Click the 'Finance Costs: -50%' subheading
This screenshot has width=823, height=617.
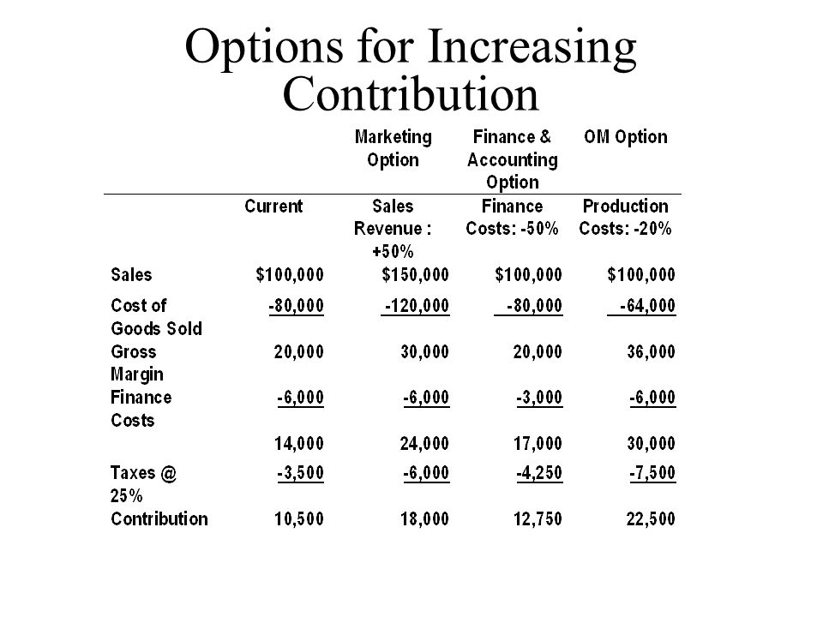[x=512, y=217]
